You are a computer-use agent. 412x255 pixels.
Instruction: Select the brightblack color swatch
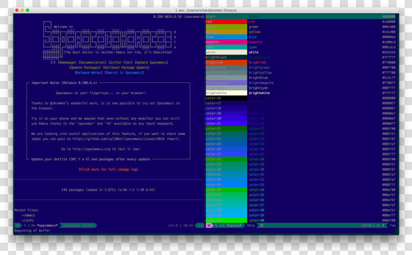point(226,57)
